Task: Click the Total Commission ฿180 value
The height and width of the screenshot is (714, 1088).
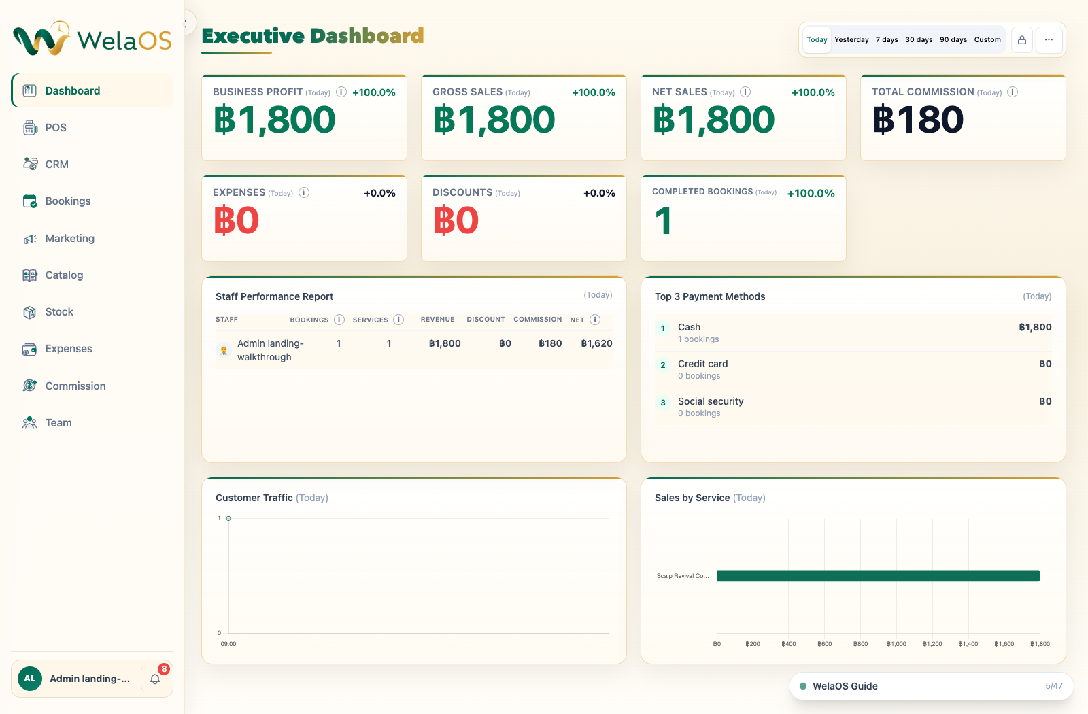Action: click(x=918, y=120)
